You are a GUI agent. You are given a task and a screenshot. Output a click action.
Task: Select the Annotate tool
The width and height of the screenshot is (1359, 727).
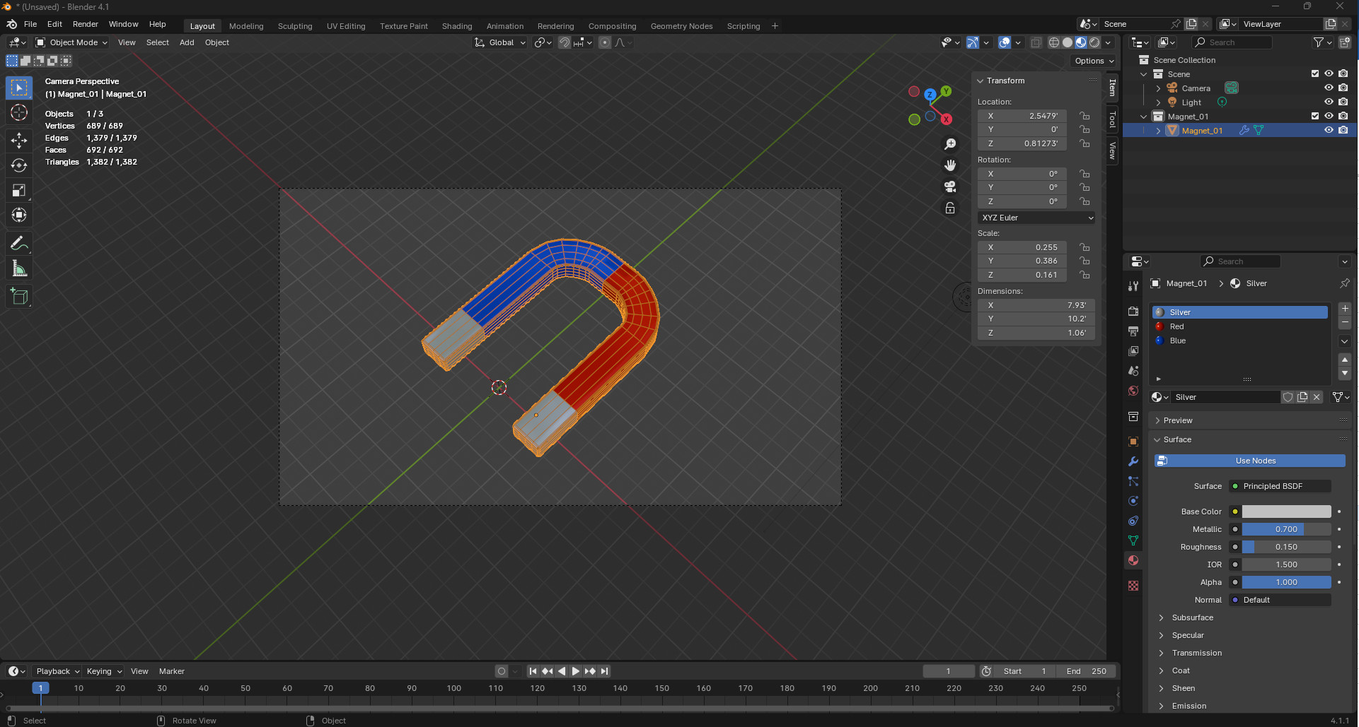(x=19, y=244)
